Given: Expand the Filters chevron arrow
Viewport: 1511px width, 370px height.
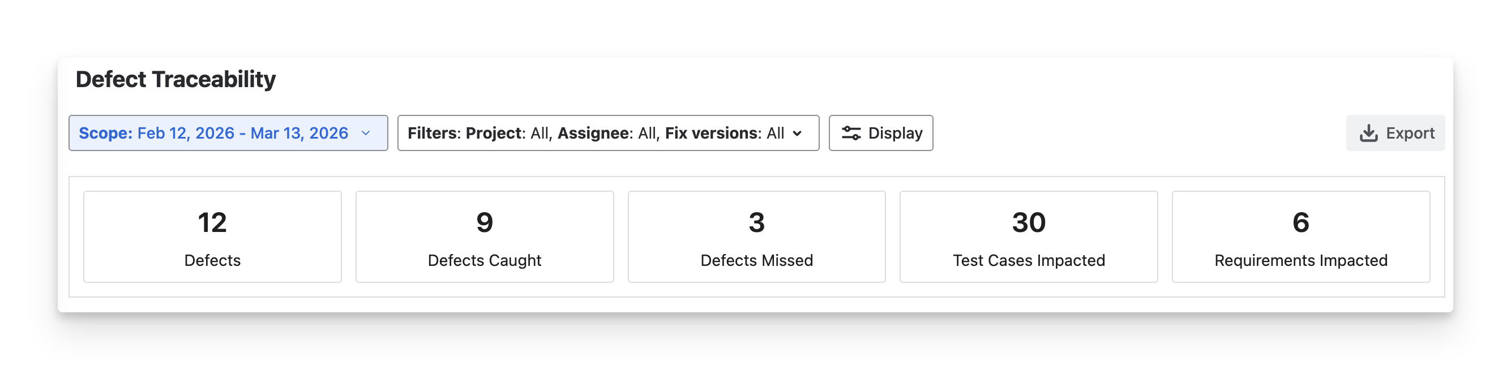Looking at the screenshot, I should click(x=797, y=134).
